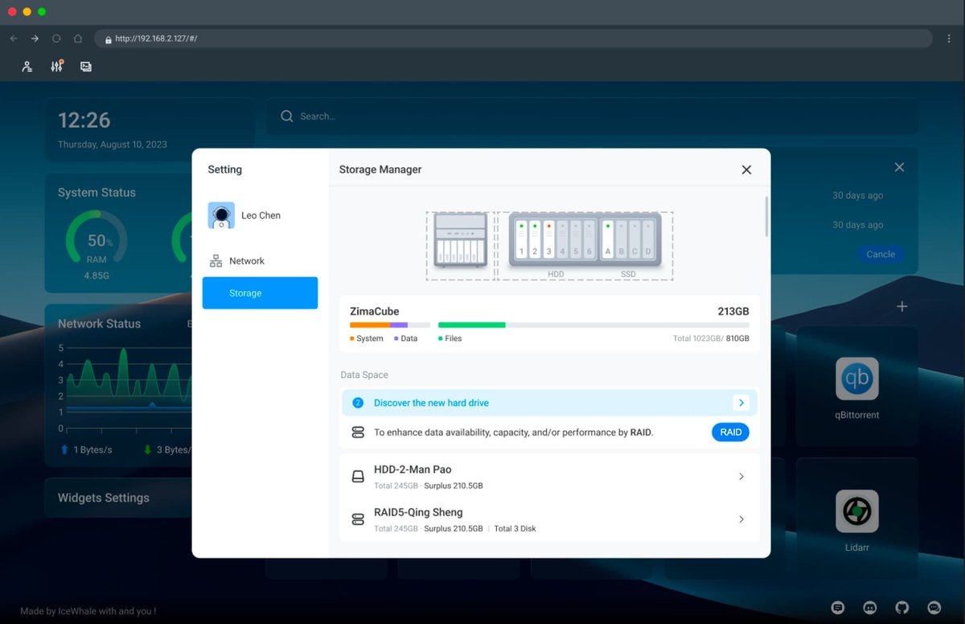This screenshot has height=624, width=965.
Task: Open the message bubble icon in the footer
Action: pyautogui.click(x=837, y=608)
